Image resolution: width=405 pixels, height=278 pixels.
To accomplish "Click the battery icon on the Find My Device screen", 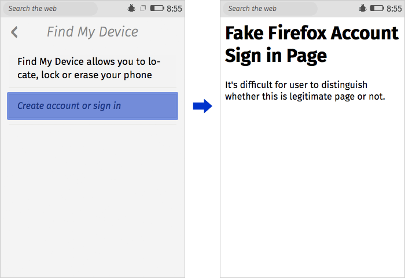I will 156,9.
